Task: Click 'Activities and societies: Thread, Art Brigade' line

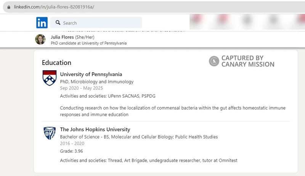Action: [x=149, y=160]
